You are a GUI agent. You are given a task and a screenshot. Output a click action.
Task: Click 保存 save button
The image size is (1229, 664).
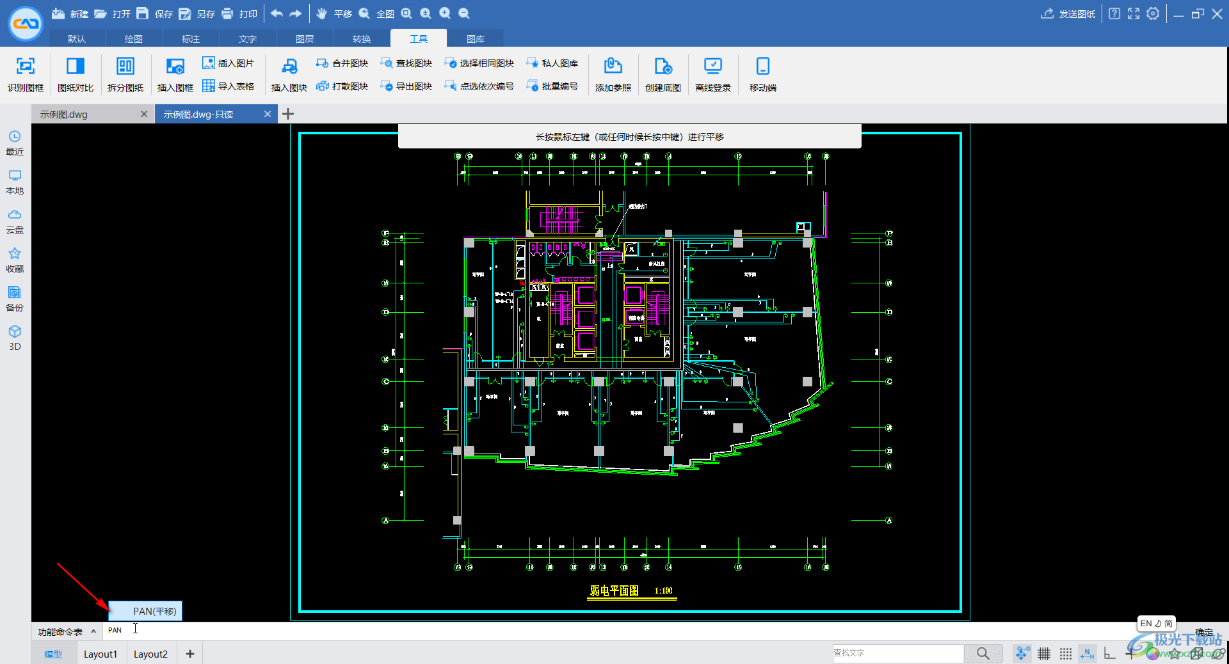(x=155, y=13)
